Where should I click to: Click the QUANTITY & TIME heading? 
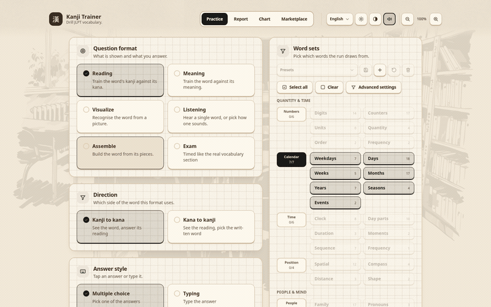293,101
